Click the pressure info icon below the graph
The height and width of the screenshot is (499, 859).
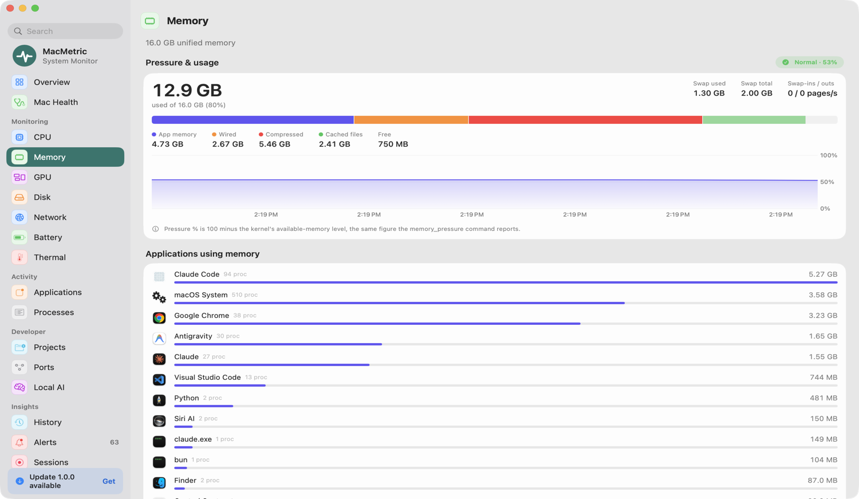point(155,229)
